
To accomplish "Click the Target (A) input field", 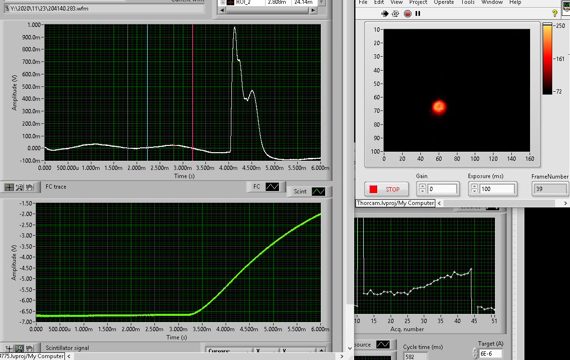I will tap(490, 354).
